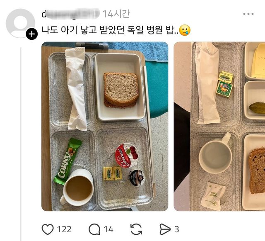Click the blurred username link
The height and width of the screenshot is (241, 265).
point(71,14)
